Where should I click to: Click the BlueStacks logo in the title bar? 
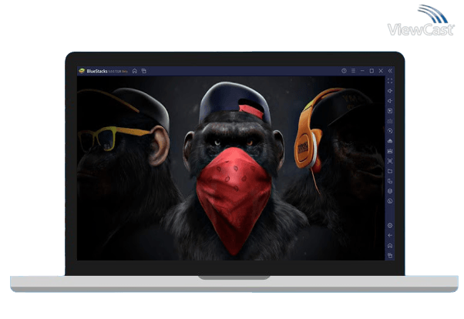tap(82, 71)
